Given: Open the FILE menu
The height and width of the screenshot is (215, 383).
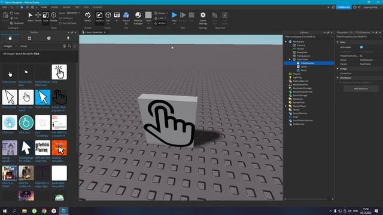Looking at the screenshot, I should pyautogui.click(x=5, y=7).
